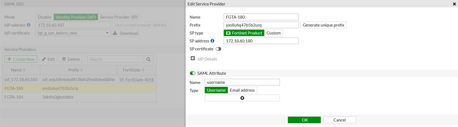Click Generate unique prefix button

coord(323,25)
